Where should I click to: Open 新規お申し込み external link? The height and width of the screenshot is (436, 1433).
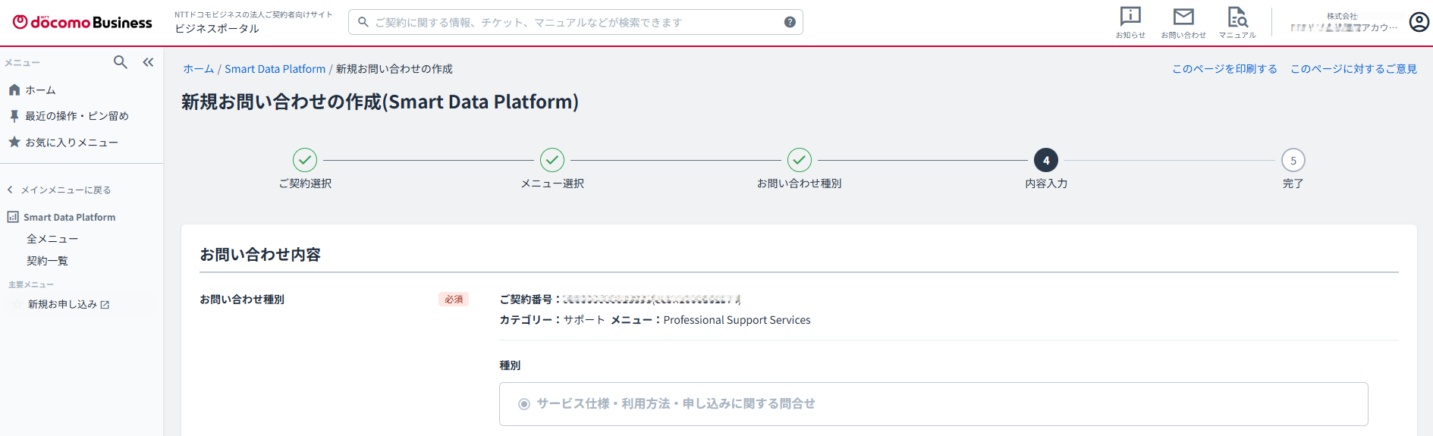68,305
